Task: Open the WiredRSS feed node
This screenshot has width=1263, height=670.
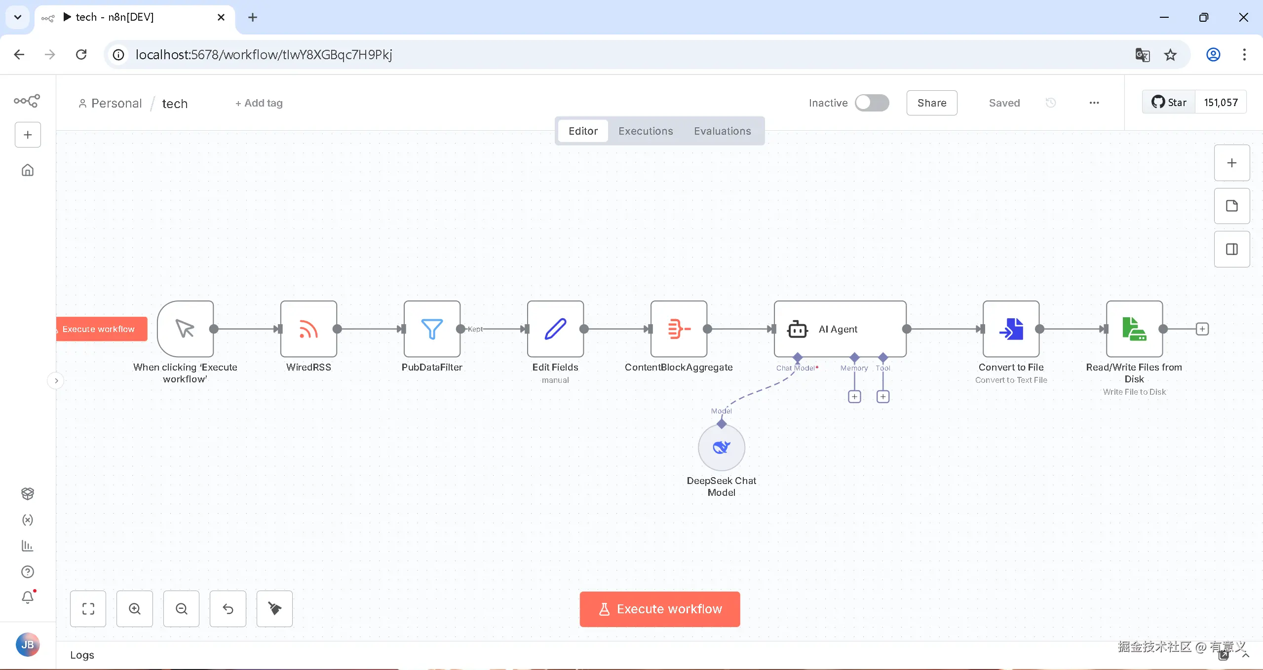Action: tap(308, 329)
